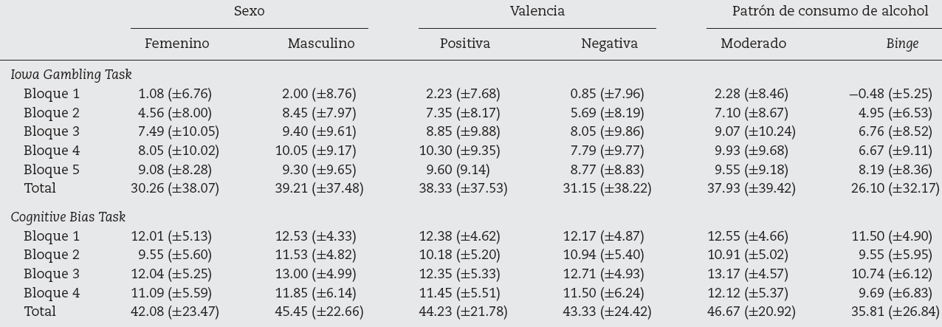Screen dimensions: 942x327
Task: Click the Femenino column header
Action: 176,44
